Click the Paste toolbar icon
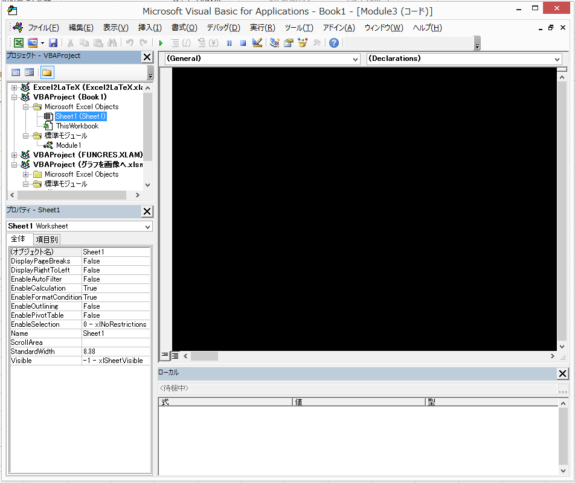 tap(98, 43)
